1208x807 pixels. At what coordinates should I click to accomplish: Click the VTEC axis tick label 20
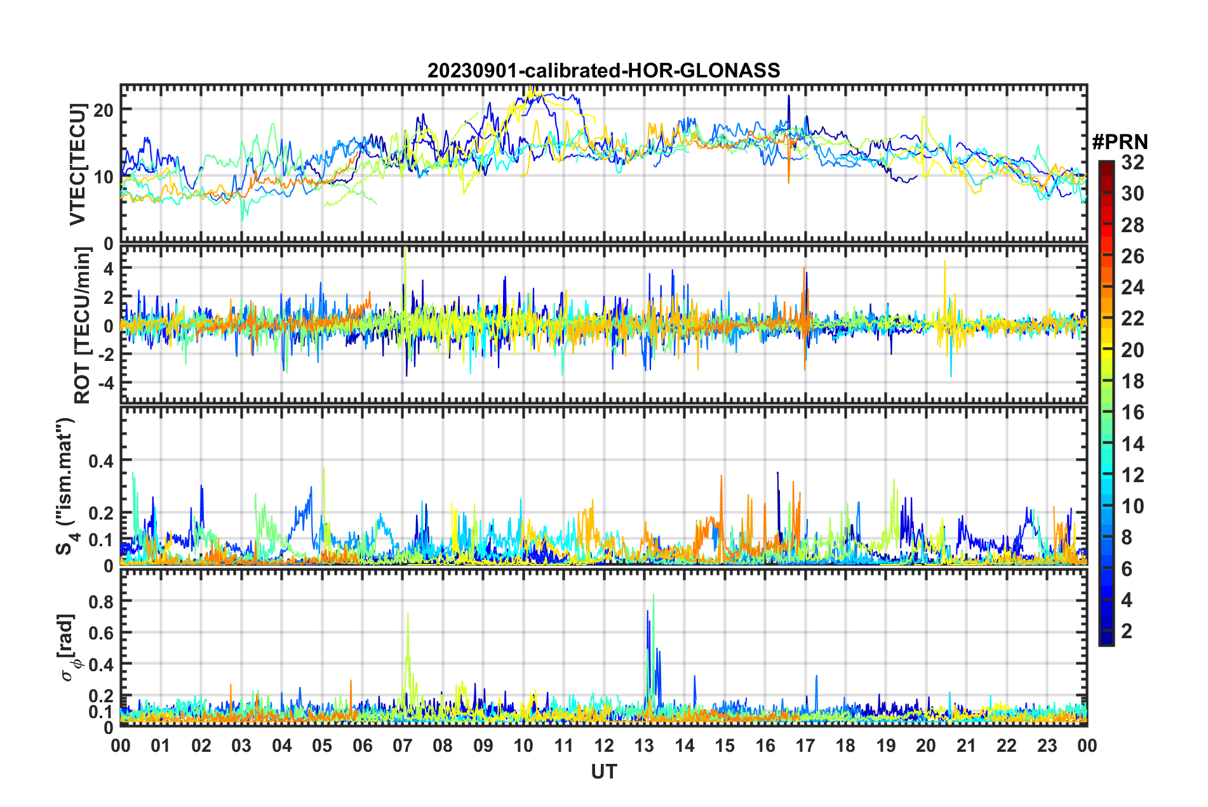tap(104, 110)
